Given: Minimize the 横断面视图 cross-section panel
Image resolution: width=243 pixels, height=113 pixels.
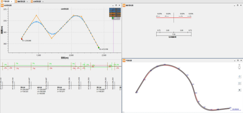Looking at the screenshot, I should (x=235, y=5).
